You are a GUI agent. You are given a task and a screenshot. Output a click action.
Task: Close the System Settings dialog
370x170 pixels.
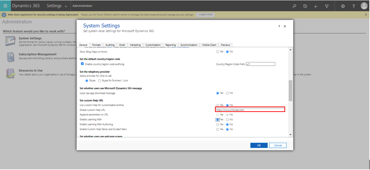(x=285, y=26)
